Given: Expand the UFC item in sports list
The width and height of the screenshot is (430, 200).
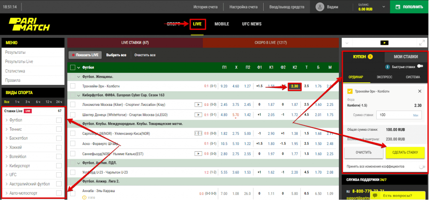Looking at the screenshot, I should tap(7, 175).
